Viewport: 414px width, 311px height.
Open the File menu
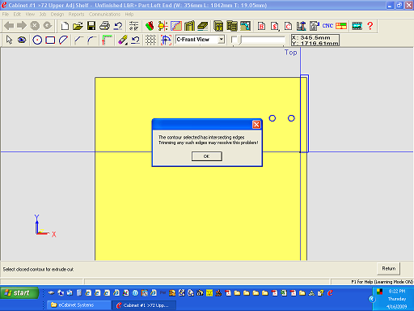[x=6, y=14]
